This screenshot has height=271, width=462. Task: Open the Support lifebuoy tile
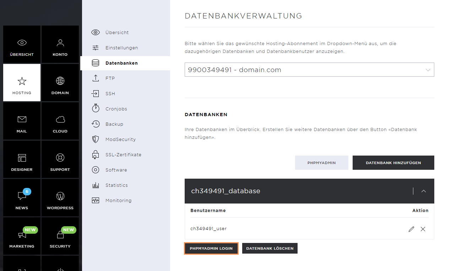(x=60, y=159)
